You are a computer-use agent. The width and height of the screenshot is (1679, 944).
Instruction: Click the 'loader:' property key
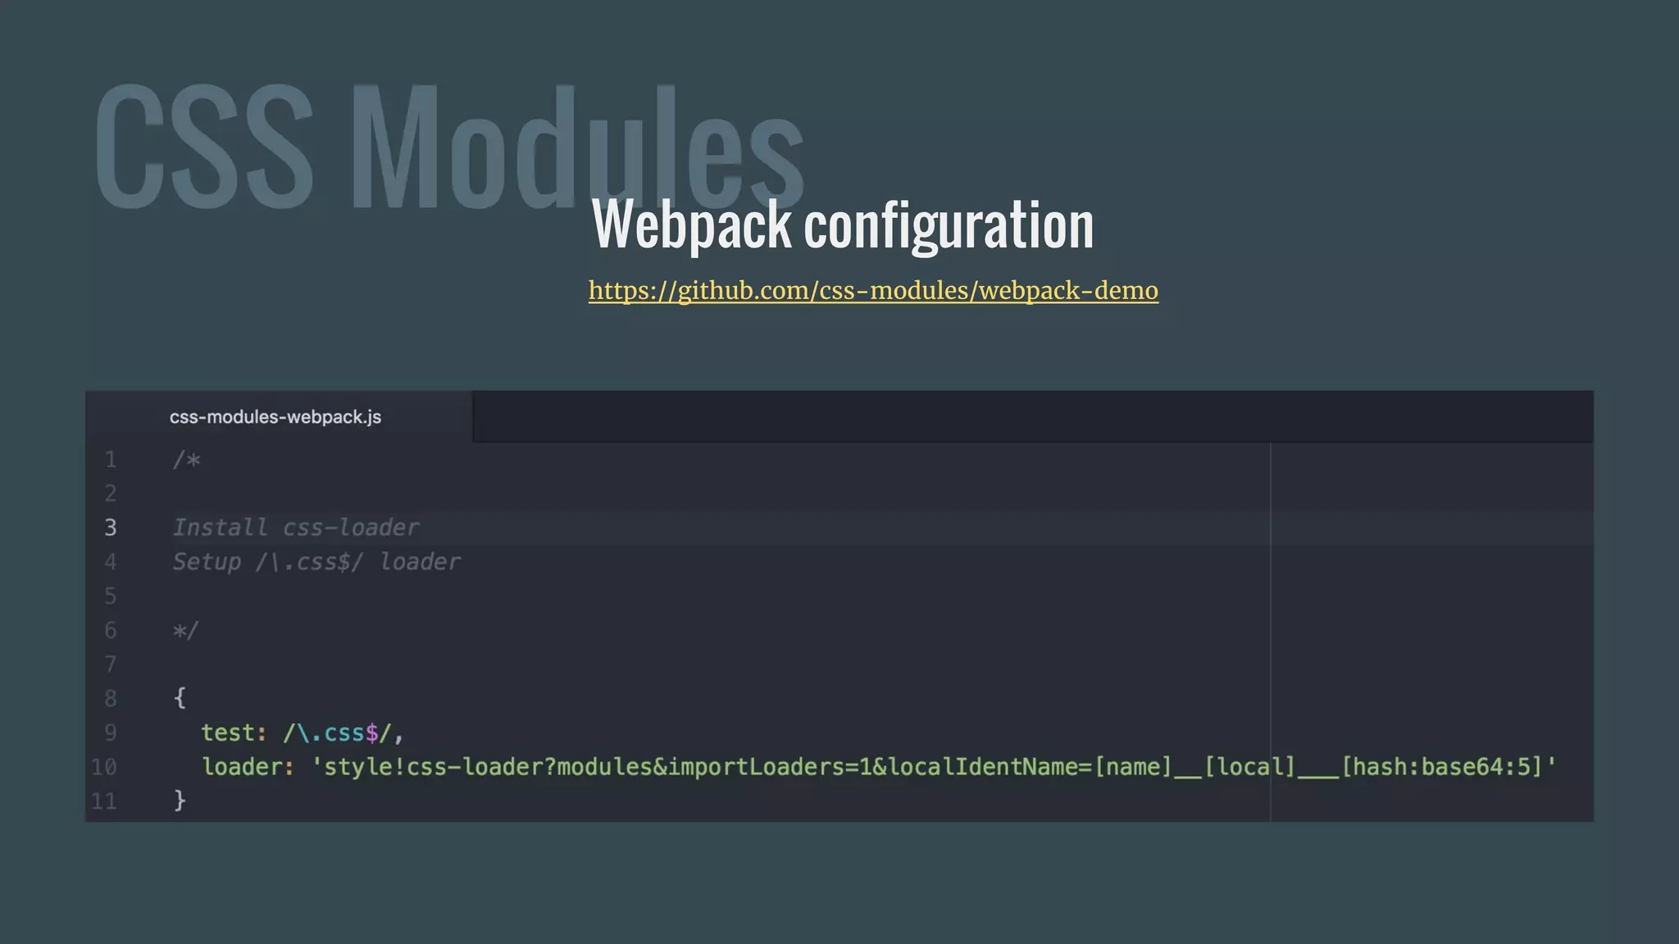[x=248, y=767]
